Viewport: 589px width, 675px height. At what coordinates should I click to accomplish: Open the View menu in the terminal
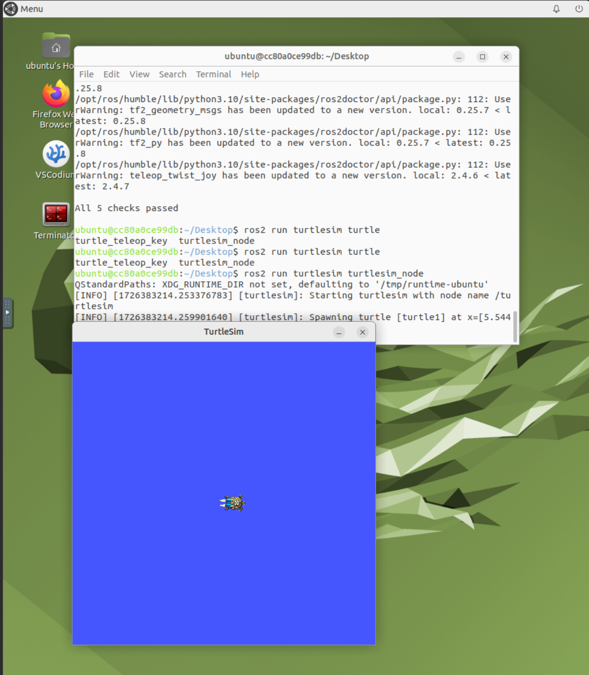[139, 74]
